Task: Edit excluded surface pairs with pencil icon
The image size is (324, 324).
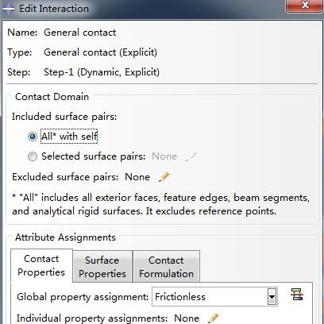Action: point(164,177)
